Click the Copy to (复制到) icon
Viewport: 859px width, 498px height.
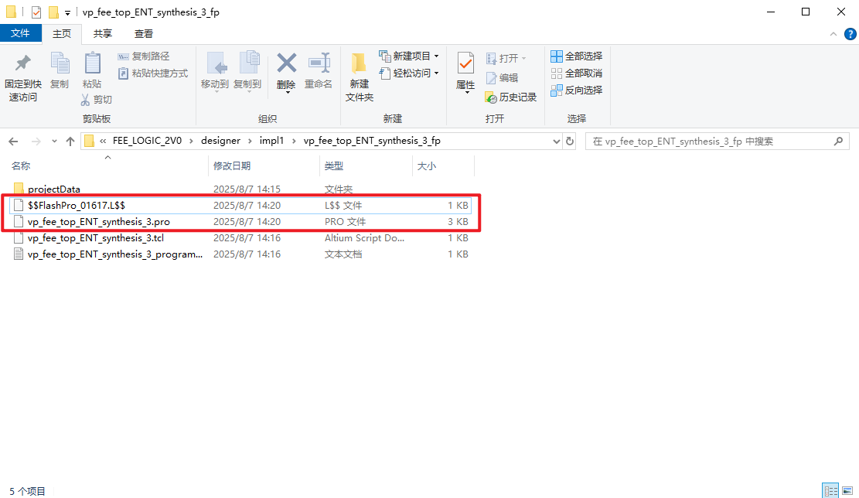pyautogui.click(x=249, y=63)
